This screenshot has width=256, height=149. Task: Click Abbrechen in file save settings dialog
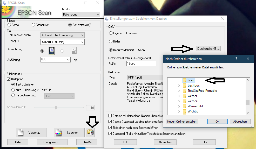(x=165, y=142)
